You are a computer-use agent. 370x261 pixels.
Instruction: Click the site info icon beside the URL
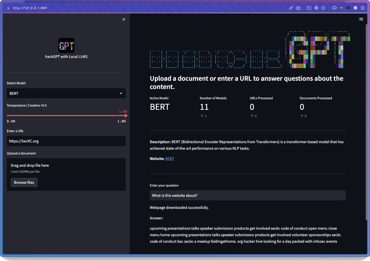(x=8, y=8)
